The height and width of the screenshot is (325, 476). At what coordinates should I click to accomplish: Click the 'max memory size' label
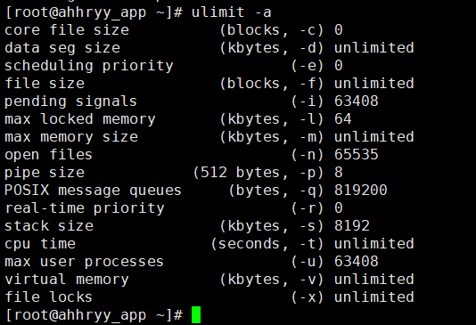[71, 137]
